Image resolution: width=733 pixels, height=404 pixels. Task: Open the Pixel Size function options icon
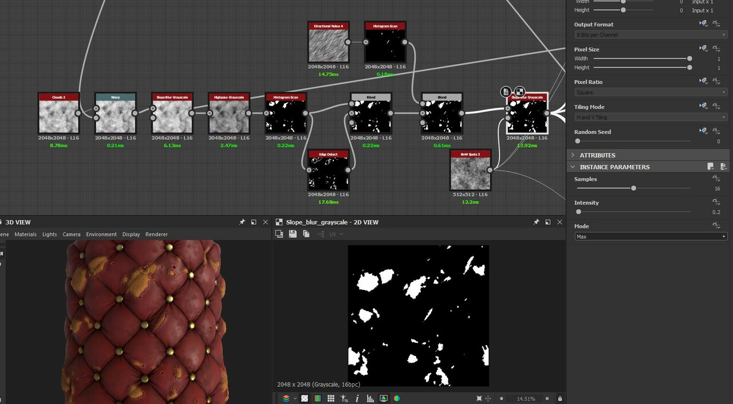tap(716, 49)
